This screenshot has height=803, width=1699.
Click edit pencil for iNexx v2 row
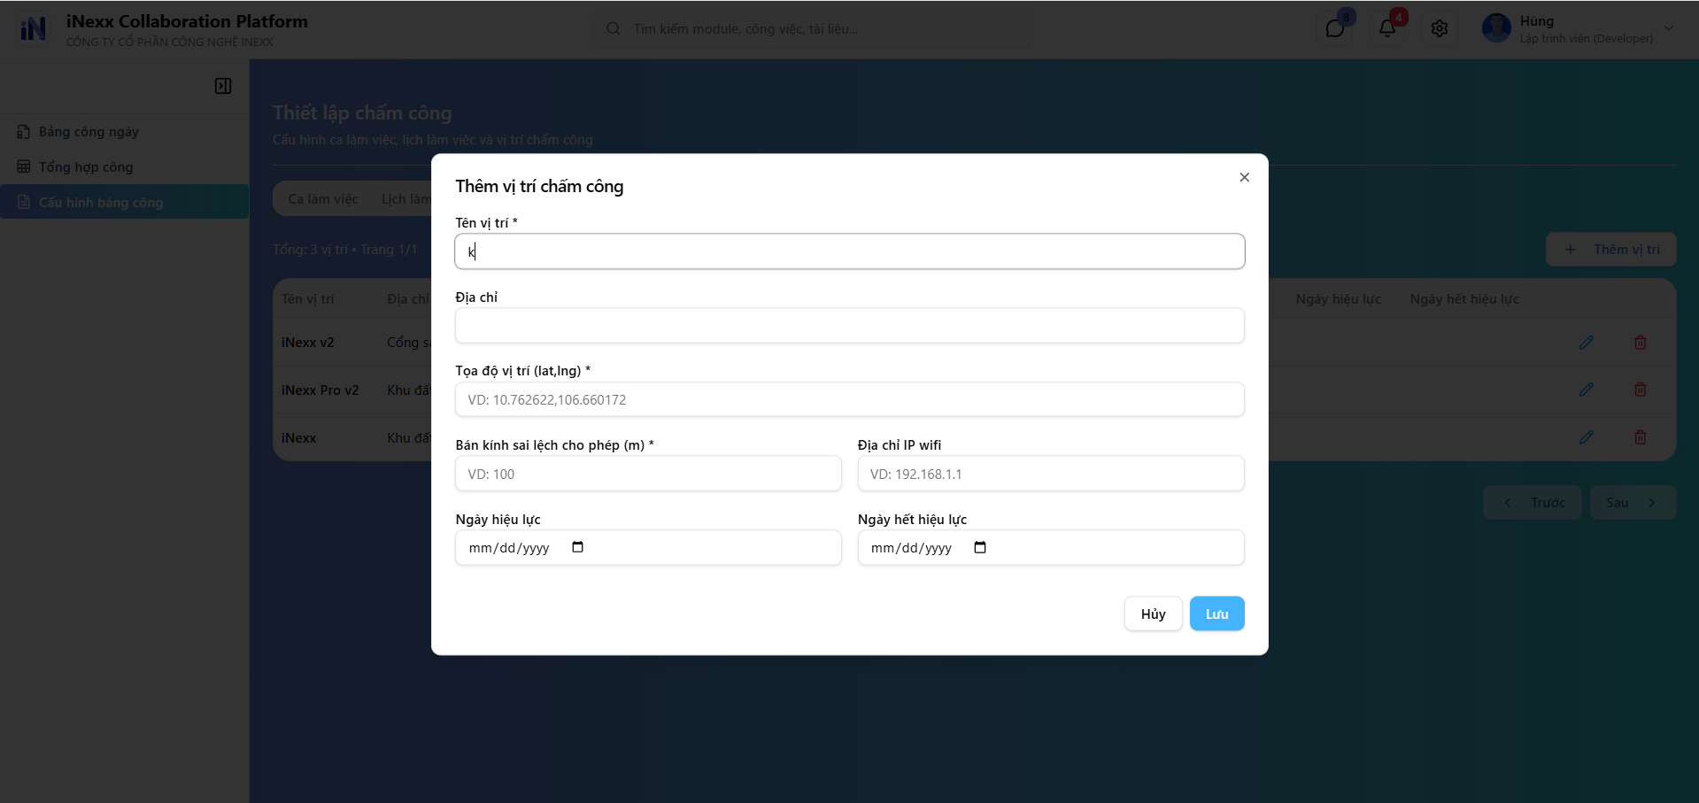[x=1586, y=343]
